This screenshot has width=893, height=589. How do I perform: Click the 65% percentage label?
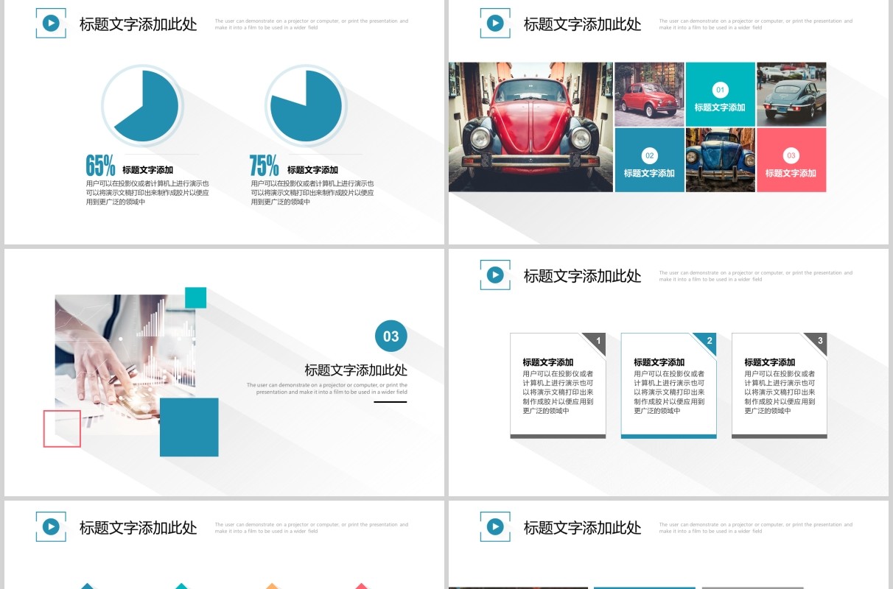[101, 166]
